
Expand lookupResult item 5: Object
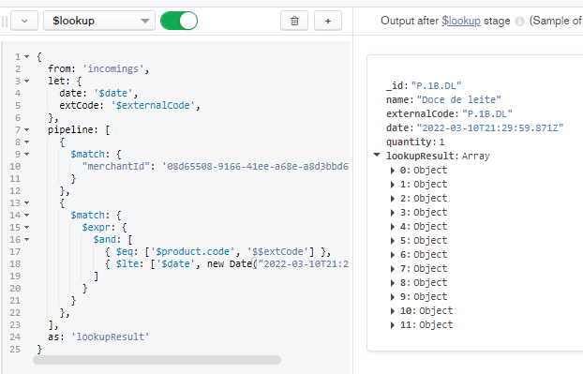coord(393,241)
